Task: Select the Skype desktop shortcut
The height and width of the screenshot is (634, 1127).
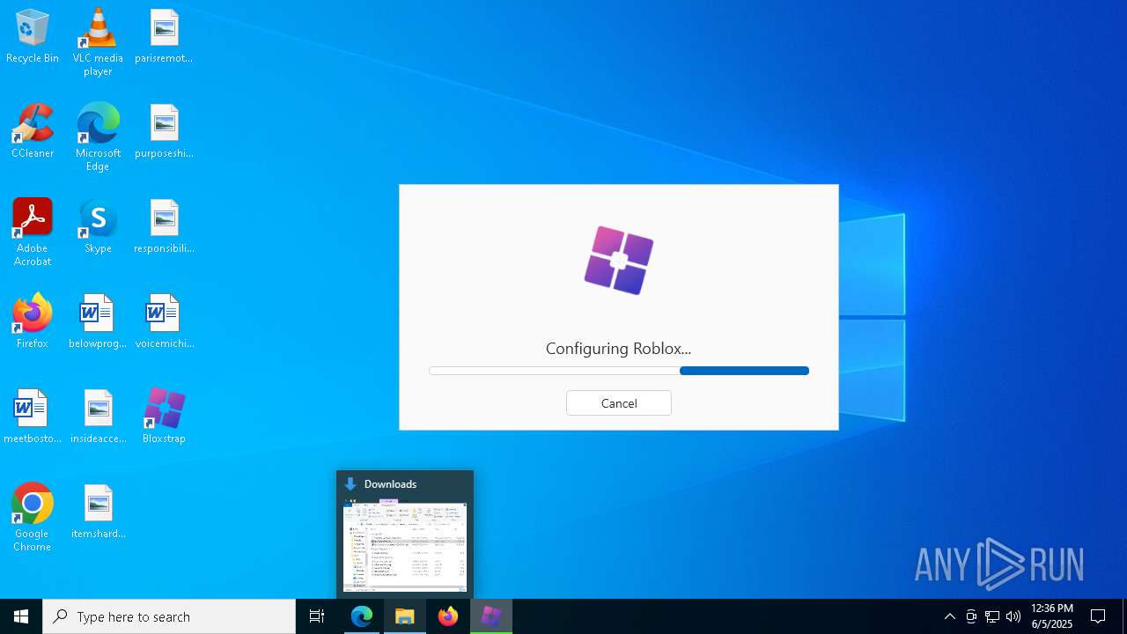Action: point(98,227)
